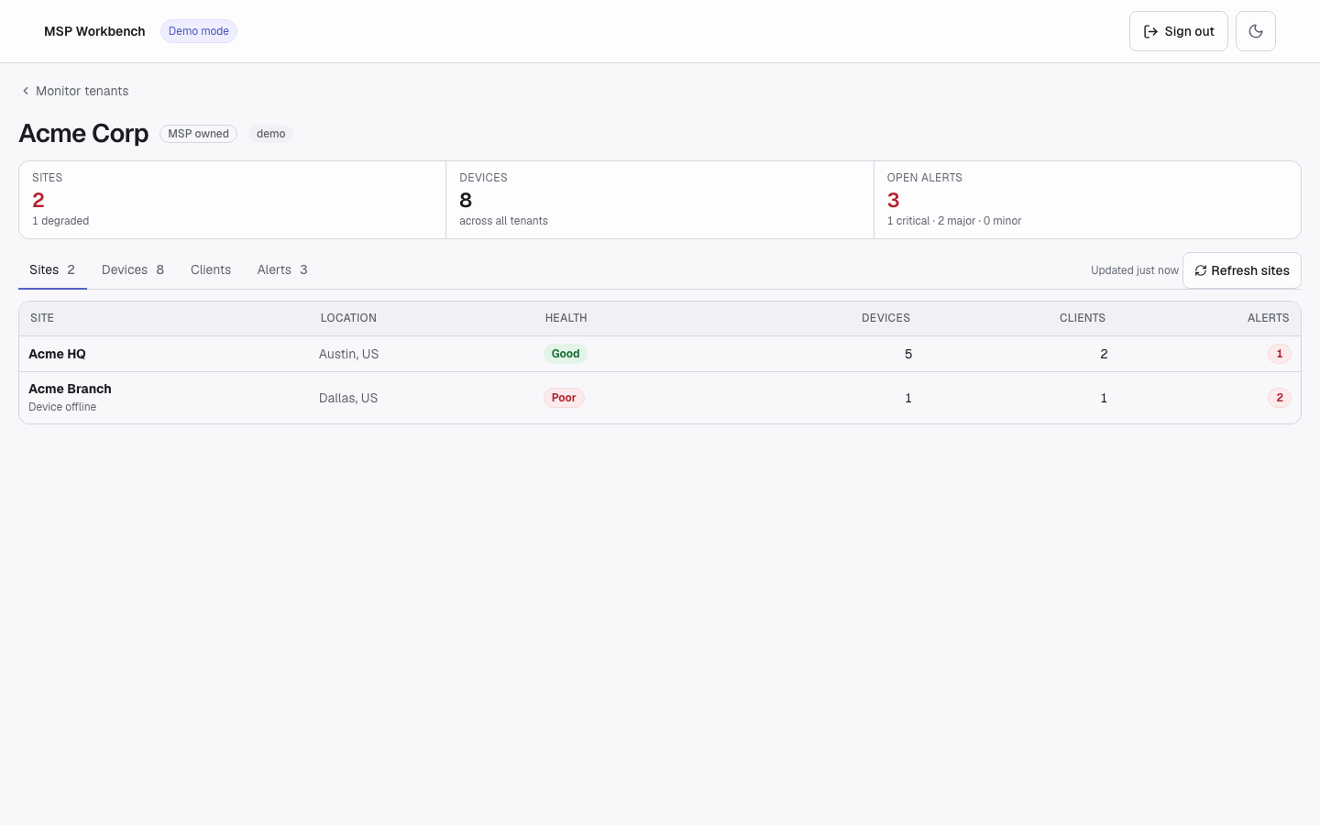Open the Acme Branch site row
1320x825 pixels.
click(x=660, y=398)
